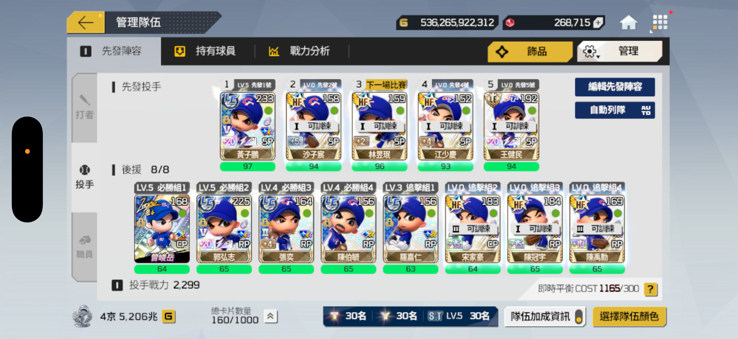Click the 編輯先發陣容 button
Image resolution: width=738 pixels, height=339 pixels.
point(614,87)
